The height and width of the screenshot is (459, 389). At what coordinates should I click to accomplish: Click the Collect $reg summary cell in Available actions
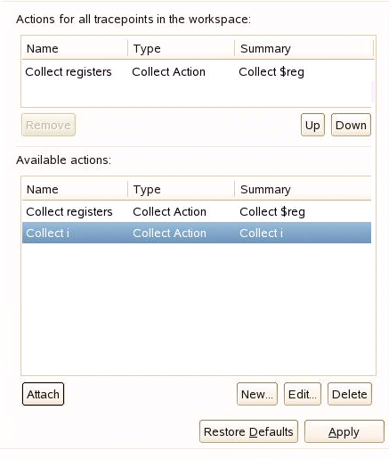point(272,212)
